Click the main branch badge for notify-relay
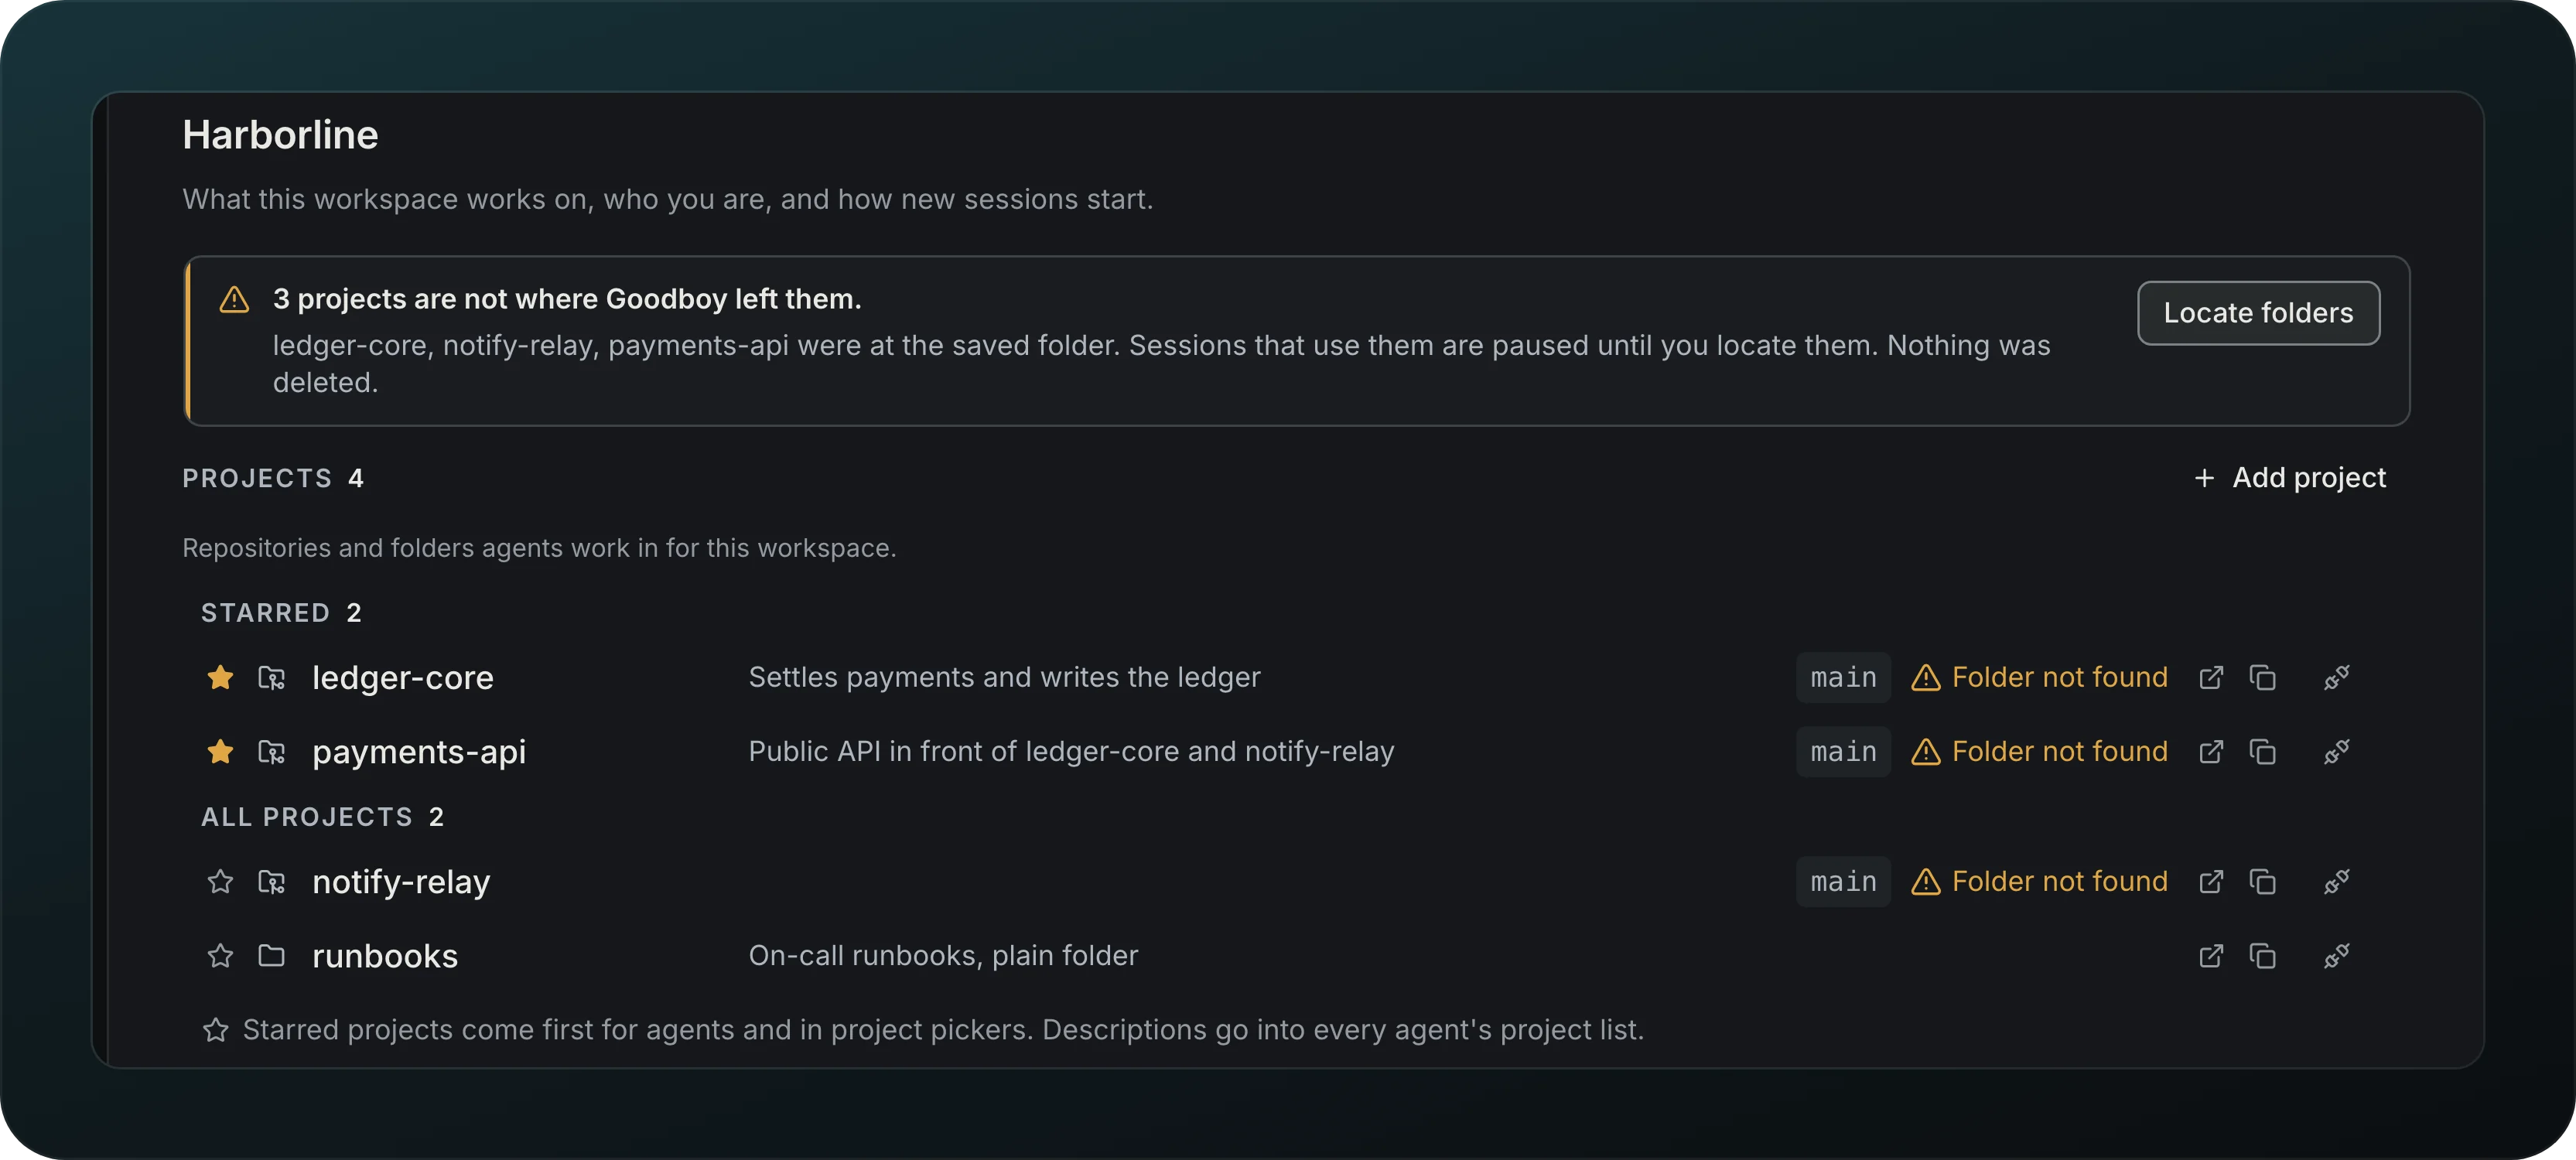Screen dimensions: 2576x1160 tap(1843, 881)
